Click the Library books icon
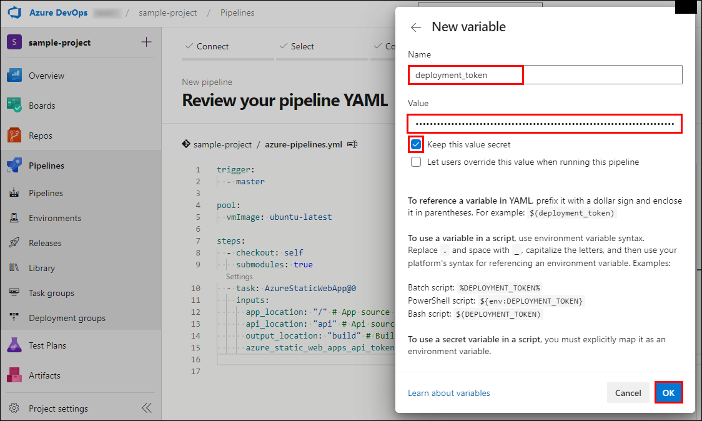702x421 pixels. coord(14,268)
